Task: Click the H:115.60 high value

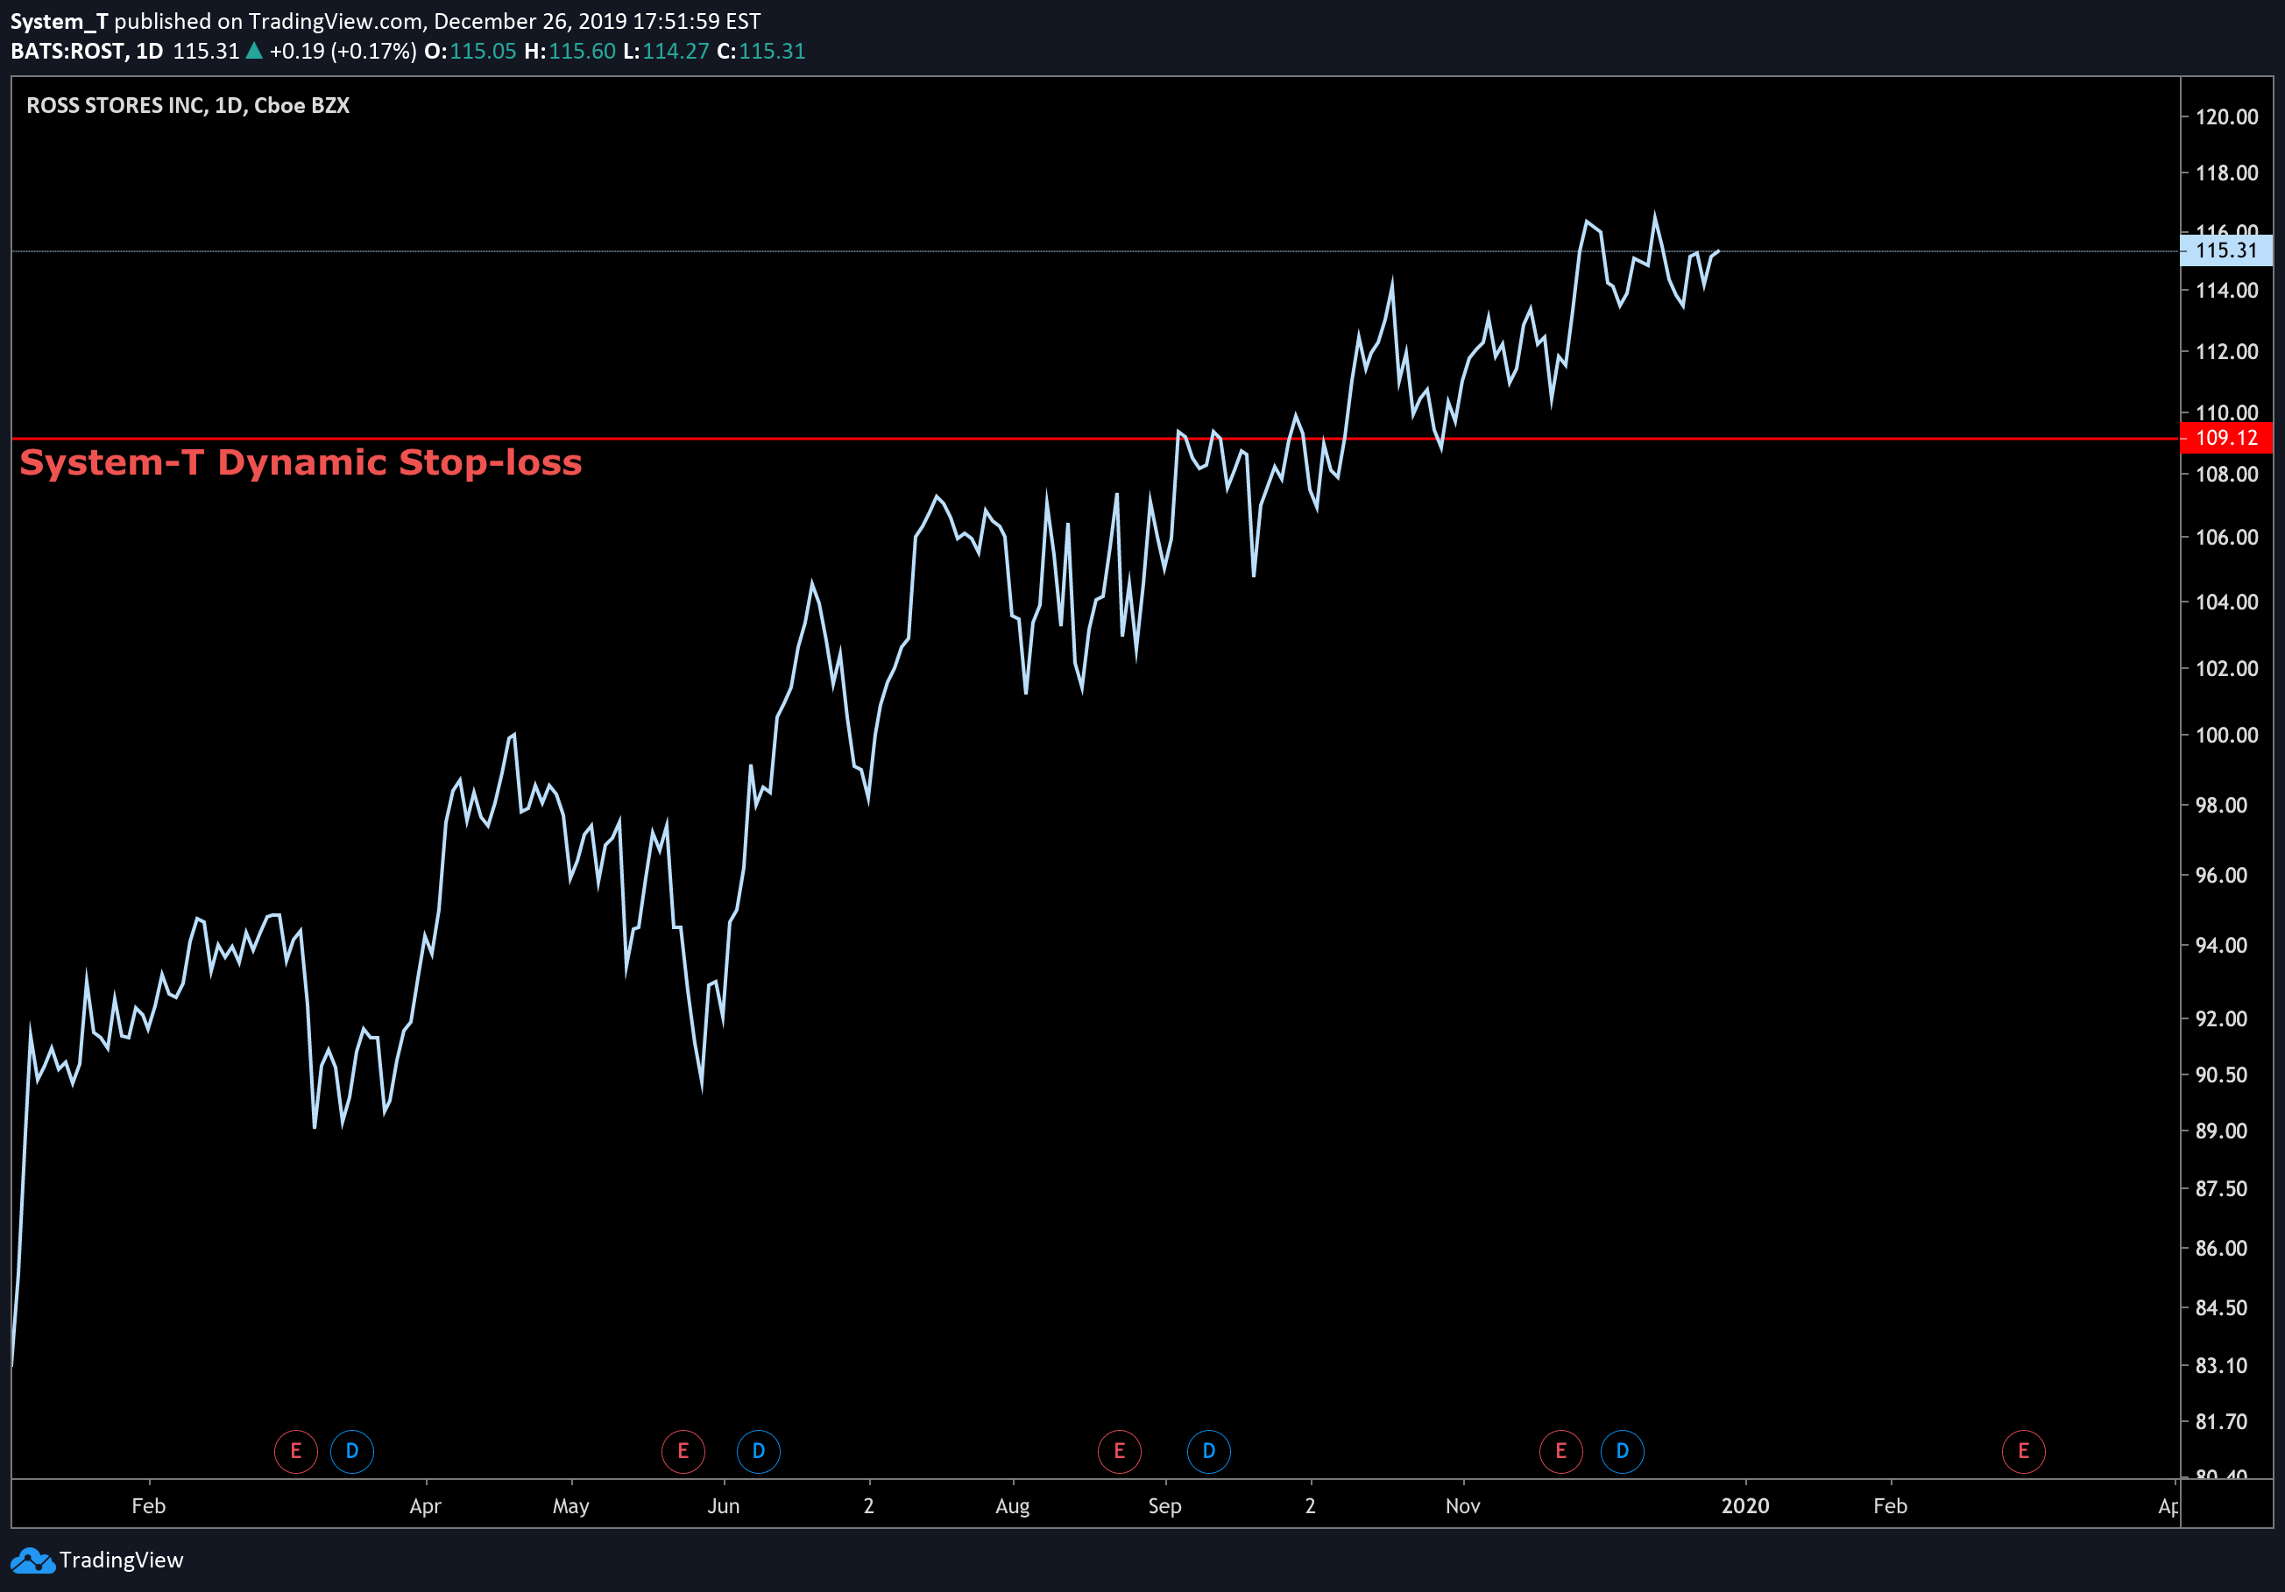Action: 570,51
